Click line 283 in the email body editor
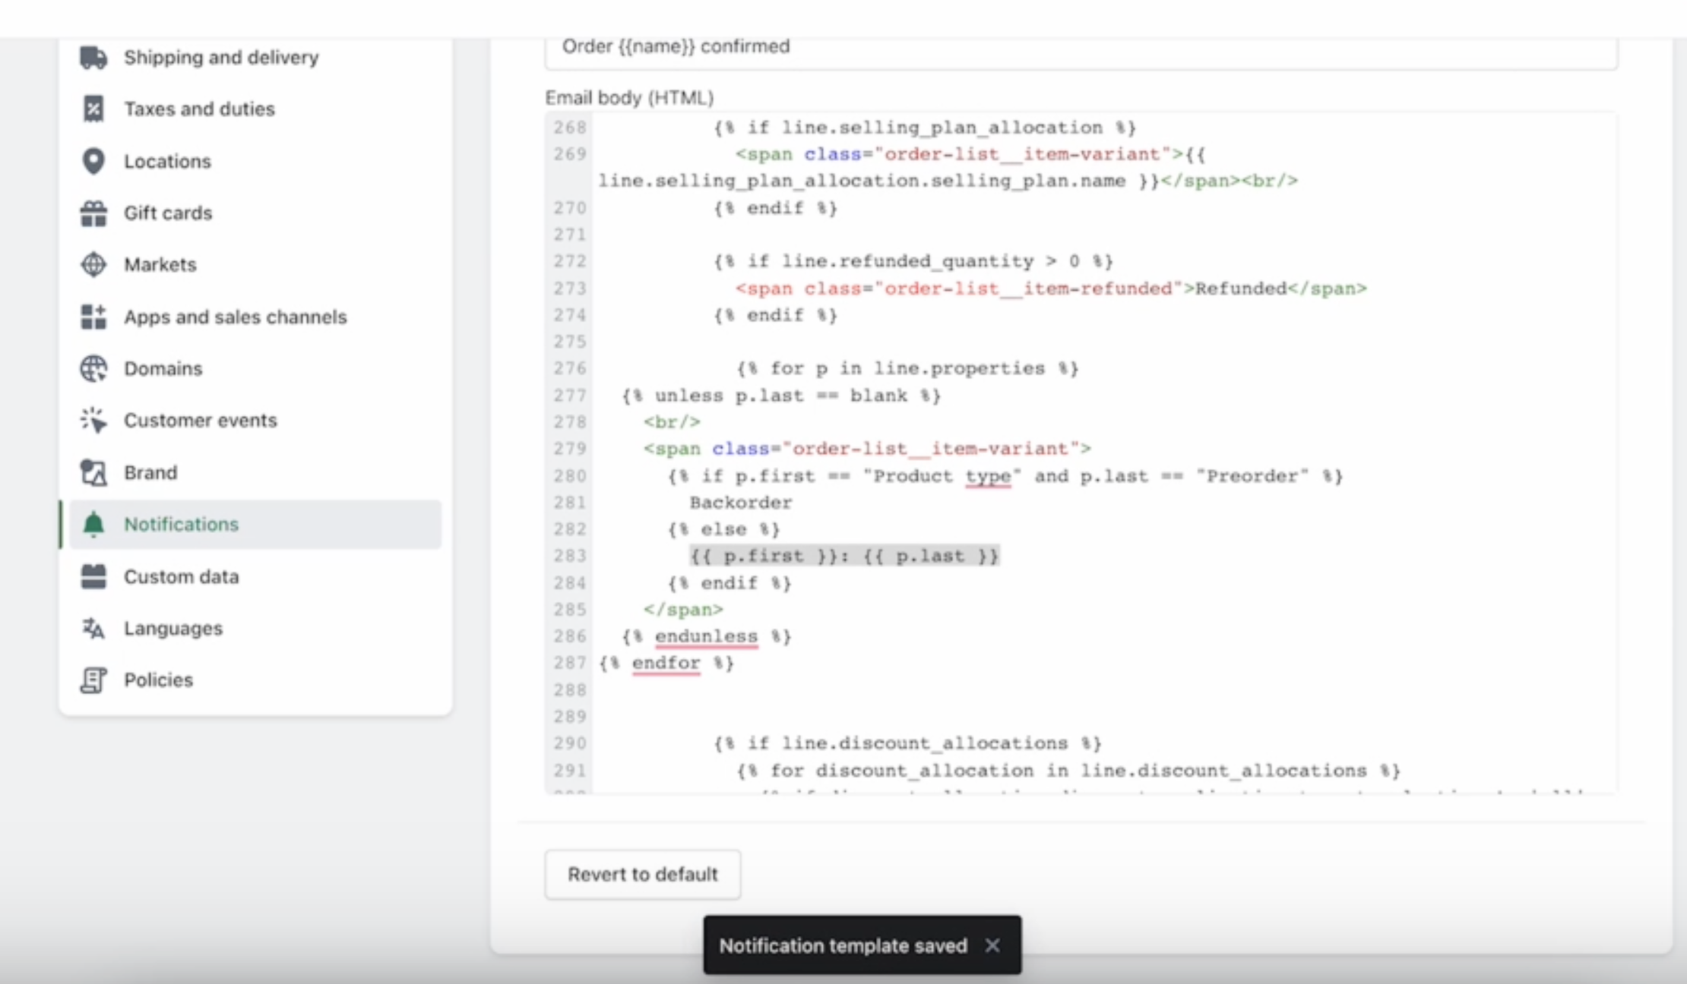This screenshot has height=984, width=1687. coord(843,556)
